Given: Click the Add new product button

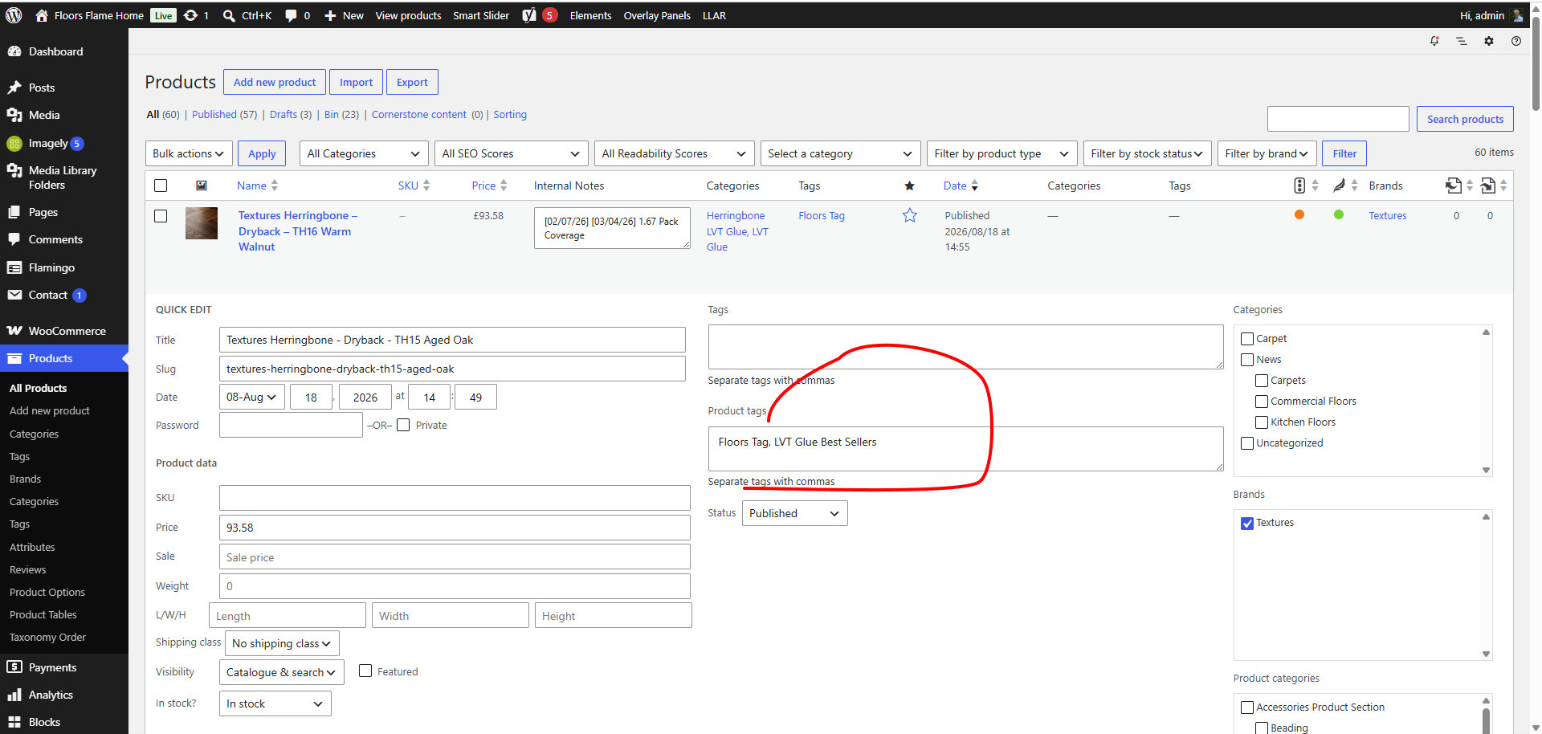Looking at the screenshot, I should (x=275, y=82).
